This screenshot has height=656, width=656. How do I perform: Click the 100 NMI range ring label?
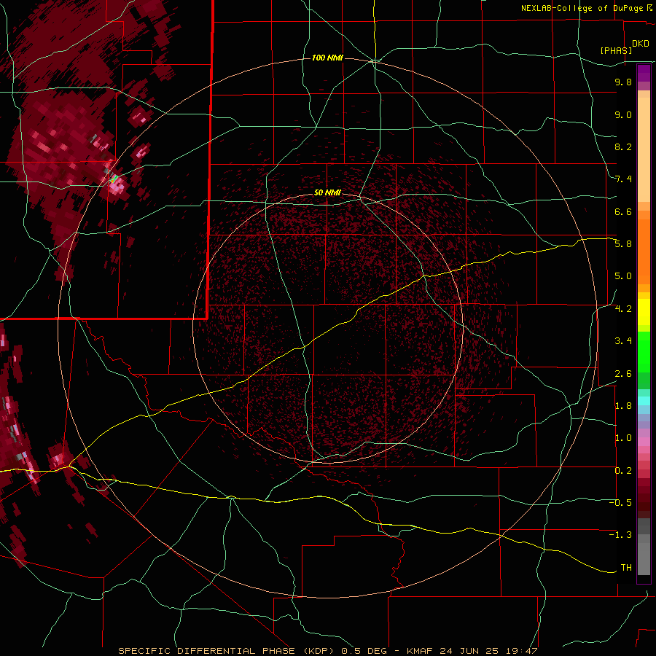(327, 58)
